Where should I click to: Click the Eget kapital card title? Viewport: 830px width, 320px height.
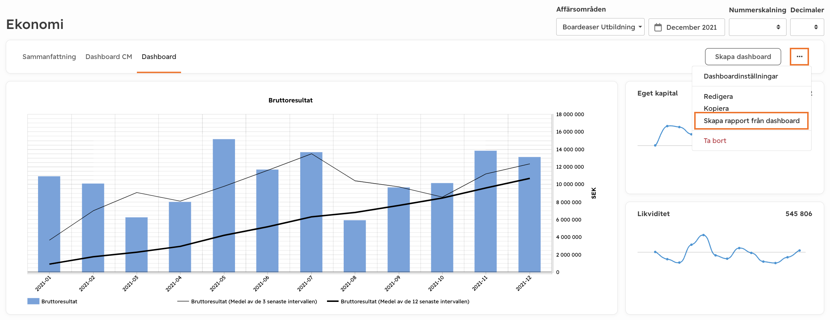pos(657,93)
